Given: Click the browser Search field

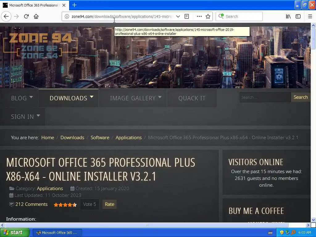Looking at the screenshot, I should pyautogui.click(x=239, y=16).
